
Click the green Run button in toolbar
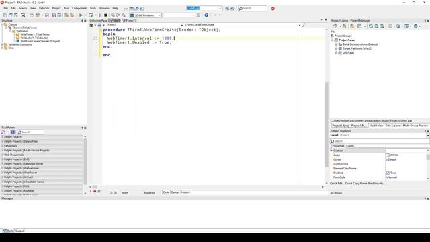[x=81, y=15]
